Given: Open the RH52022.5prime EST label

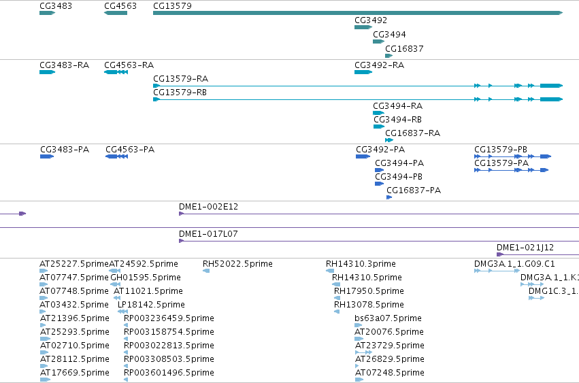Looking at the screenshot, I should click(238, 264).
